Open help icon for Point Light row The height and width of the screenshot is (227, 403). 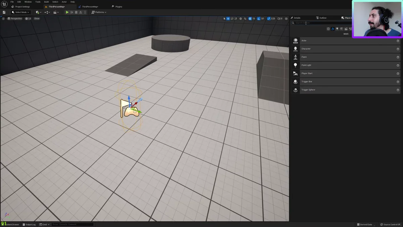coord(398,65)
